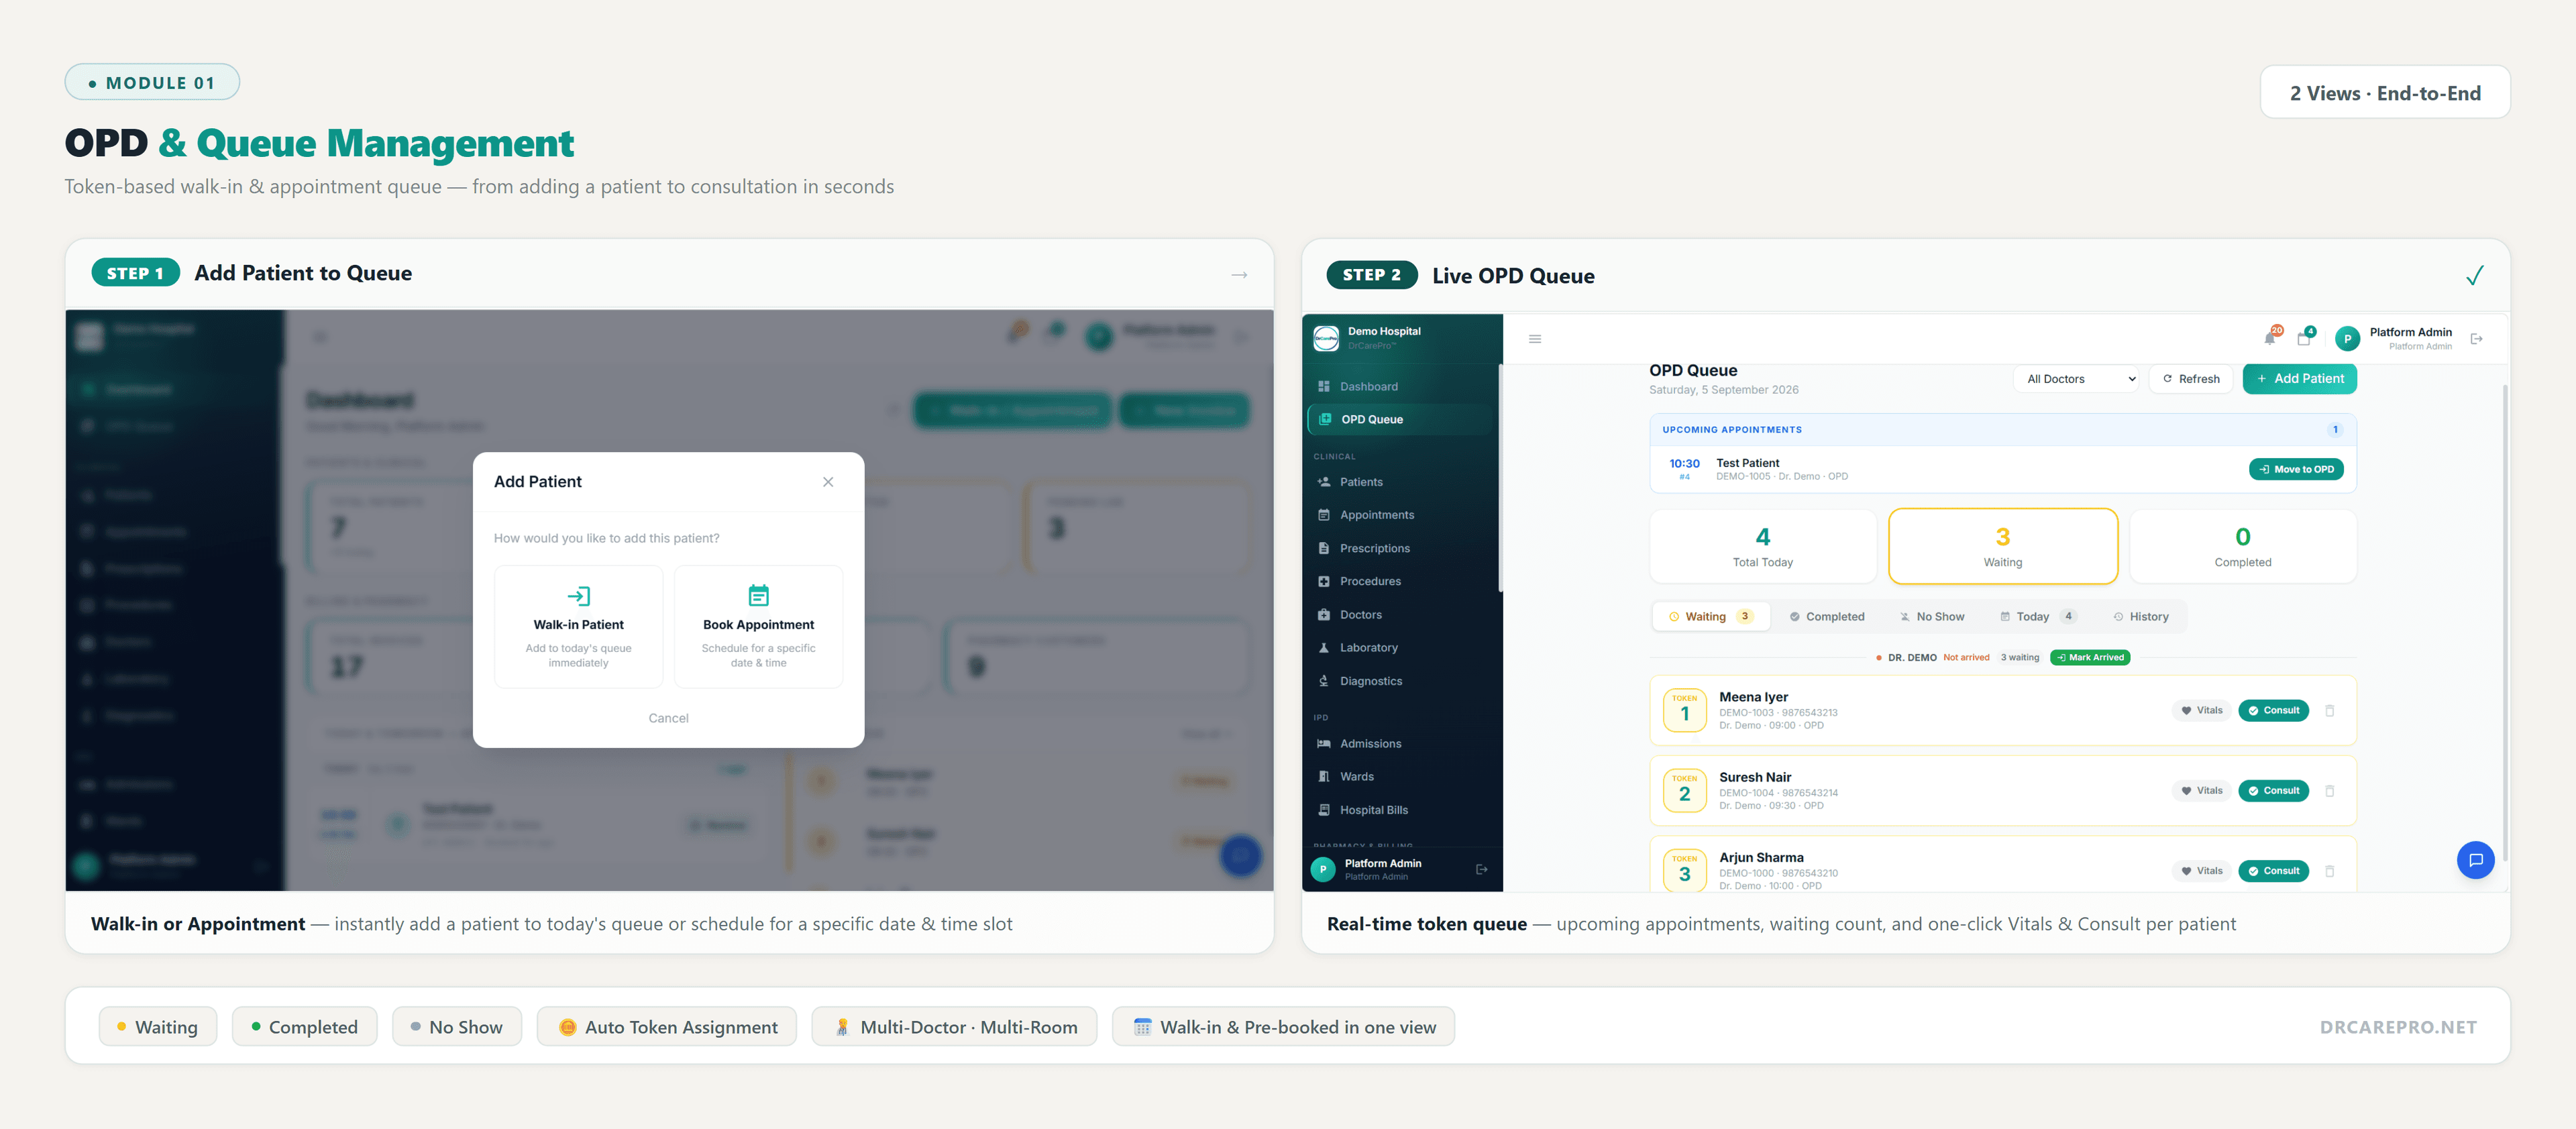Click Consult for Arjun Sharma
The width and height of the screenshot is (2576, 1129).
coord(2273,871)
